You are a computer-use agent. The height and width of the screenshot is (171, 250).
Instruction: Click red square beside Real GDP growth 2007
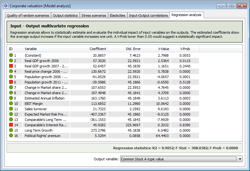[x=11, y=66]
